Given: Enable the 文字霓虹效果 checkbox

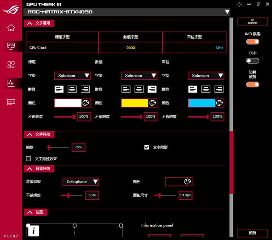Looking at the screenshot, I should click(28, 158).
